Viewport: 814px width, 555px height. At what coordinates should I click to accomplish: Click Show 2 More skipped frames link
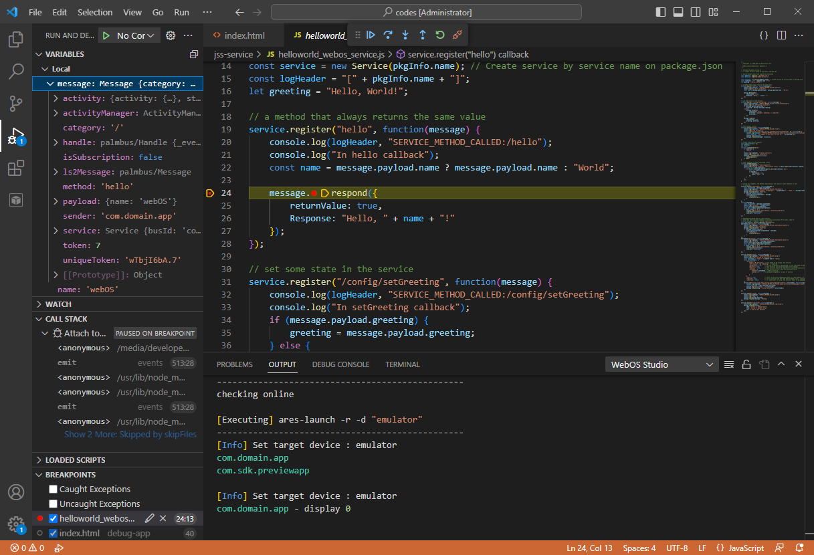click(130, 435)
